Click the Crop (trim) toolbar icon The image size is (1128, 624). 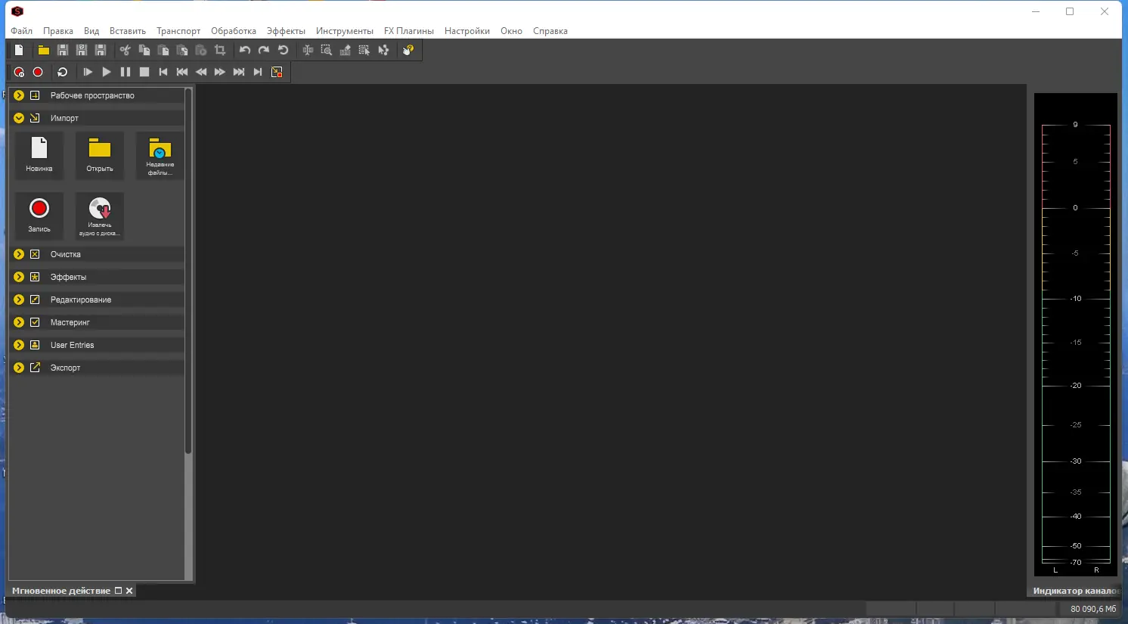[220, 50]
